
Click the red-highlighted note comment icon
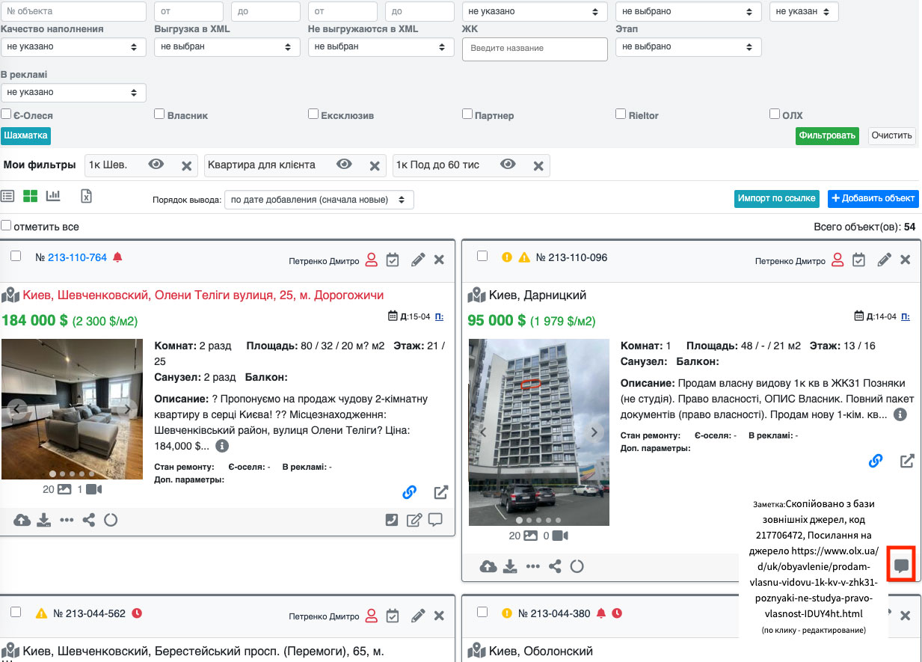click(x=901, y=565)
